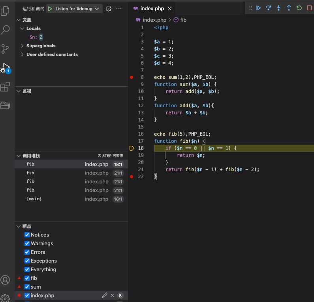Screen dimensions: 314x302
Task: Disable the fib function breakpoint checkbox
Action: pos(27,278)
